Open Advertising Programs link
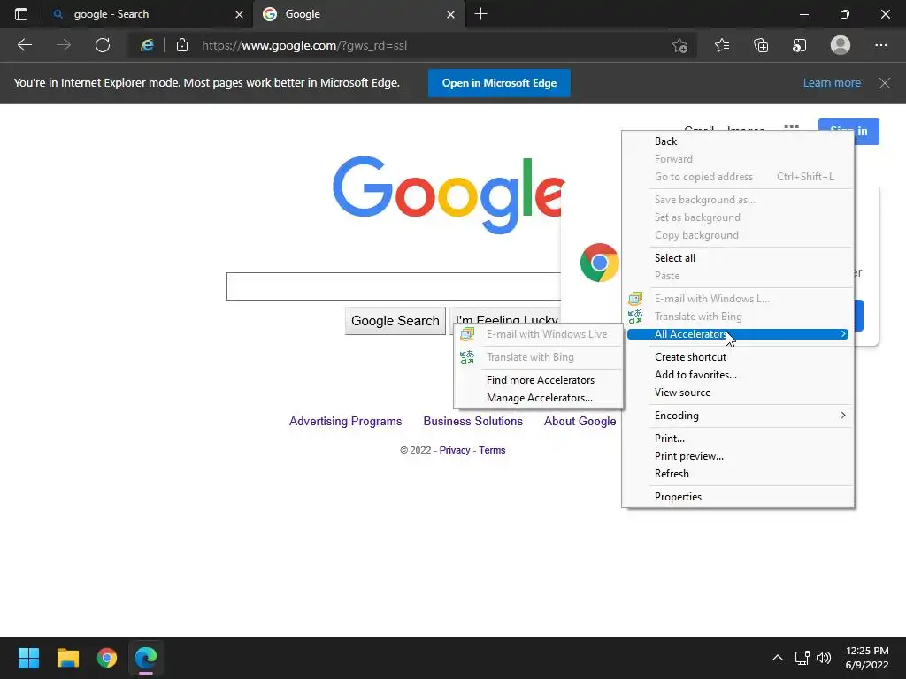The height and width of the screenshot is (679, 906). tap(346, 422)
